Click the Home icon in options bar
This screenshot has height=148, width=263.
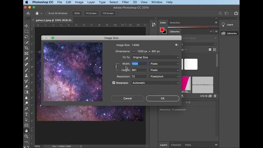point(28,13)
